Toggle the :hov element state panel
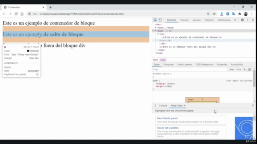The width and height of the screenshot is (257, 144). tap(232, 70)
